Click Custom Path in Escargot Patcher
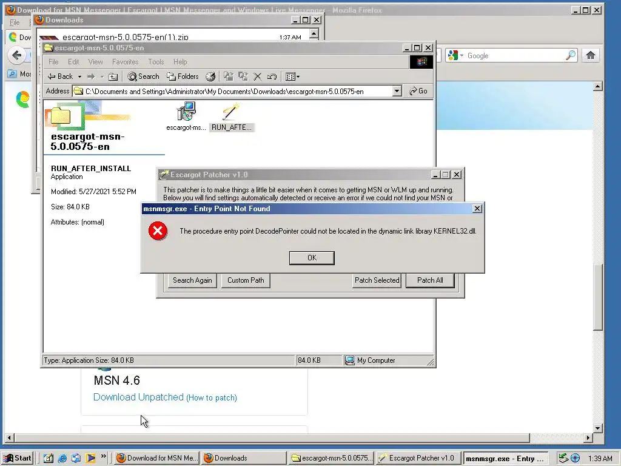The width and height of the screenshot is (621, 466). click(x=246, y=280)
